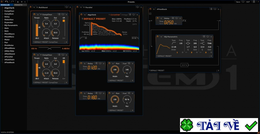
Task: Click the Parallel container dial icon
Action: [x=137, y=7]
